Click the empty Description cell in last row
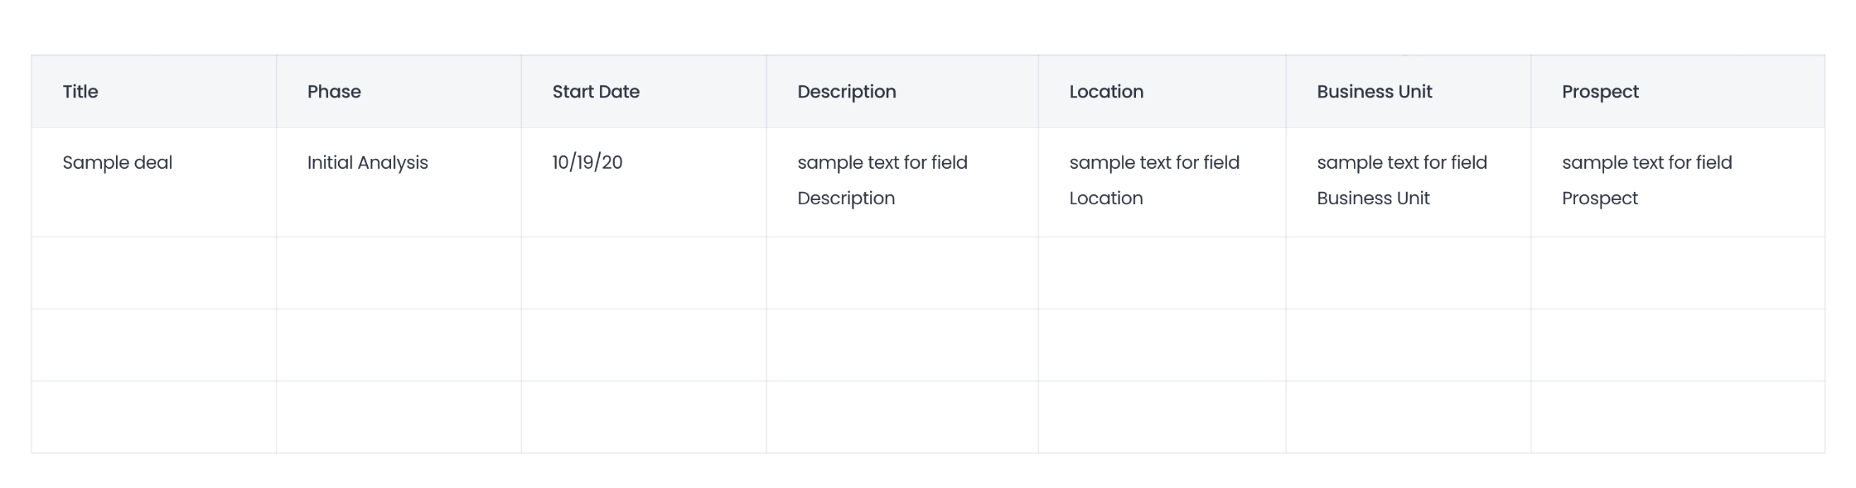Screen dimensions: 1856x488 [x=901, y=417]
